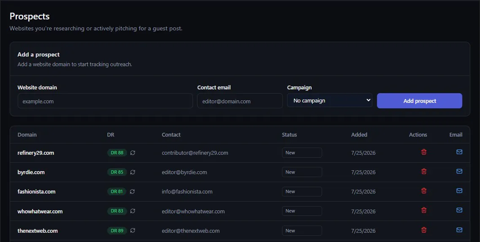Image resolution: width=480 pixels, height=242 pixels.
Task: Email the refinery29.com contact
Action: pos(459,152)
